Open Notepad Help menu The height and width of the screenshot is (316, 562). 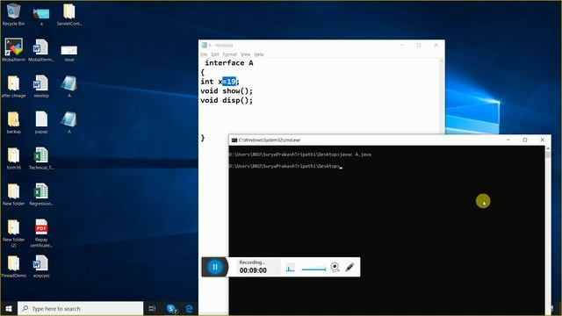259,54
